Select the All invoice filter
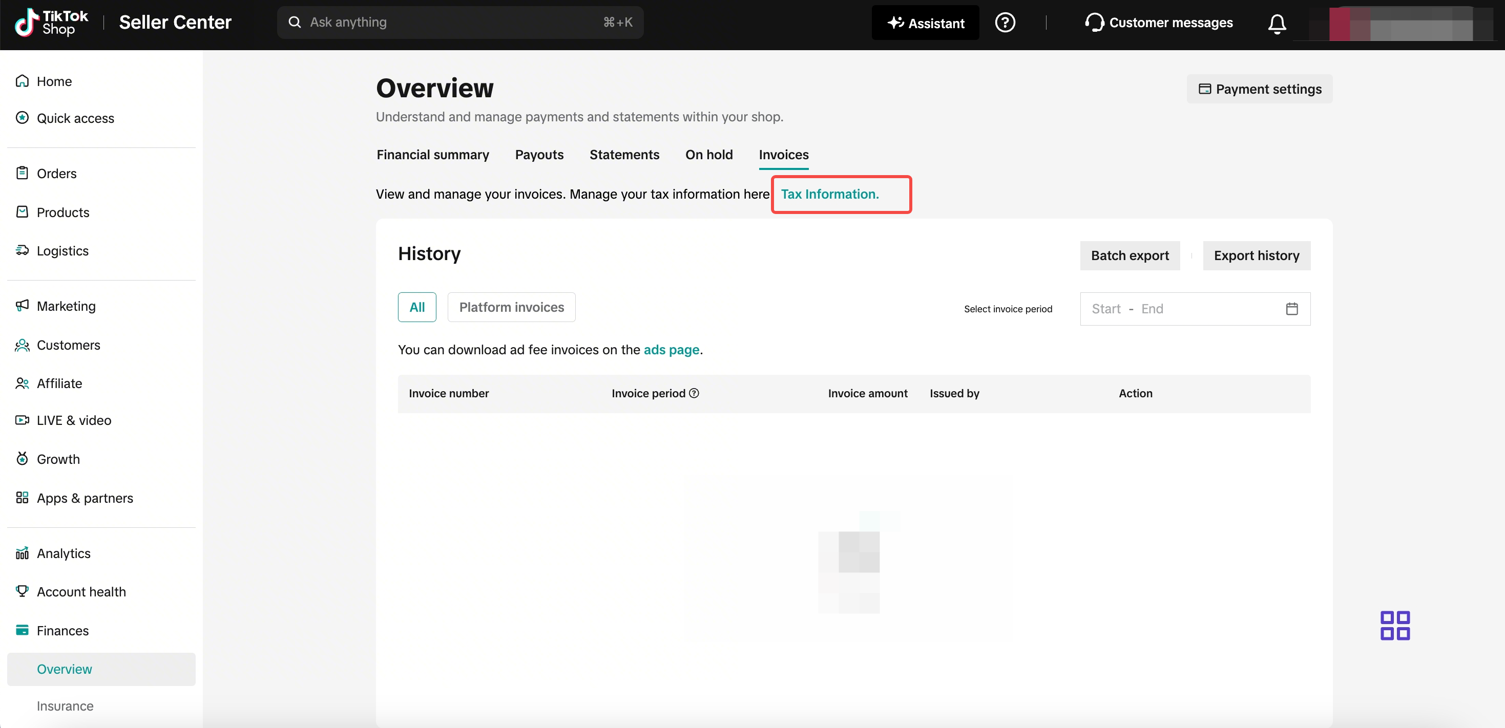Image resolution: width=1505 pixels, height=728 pixels. (x=416, y=307)
